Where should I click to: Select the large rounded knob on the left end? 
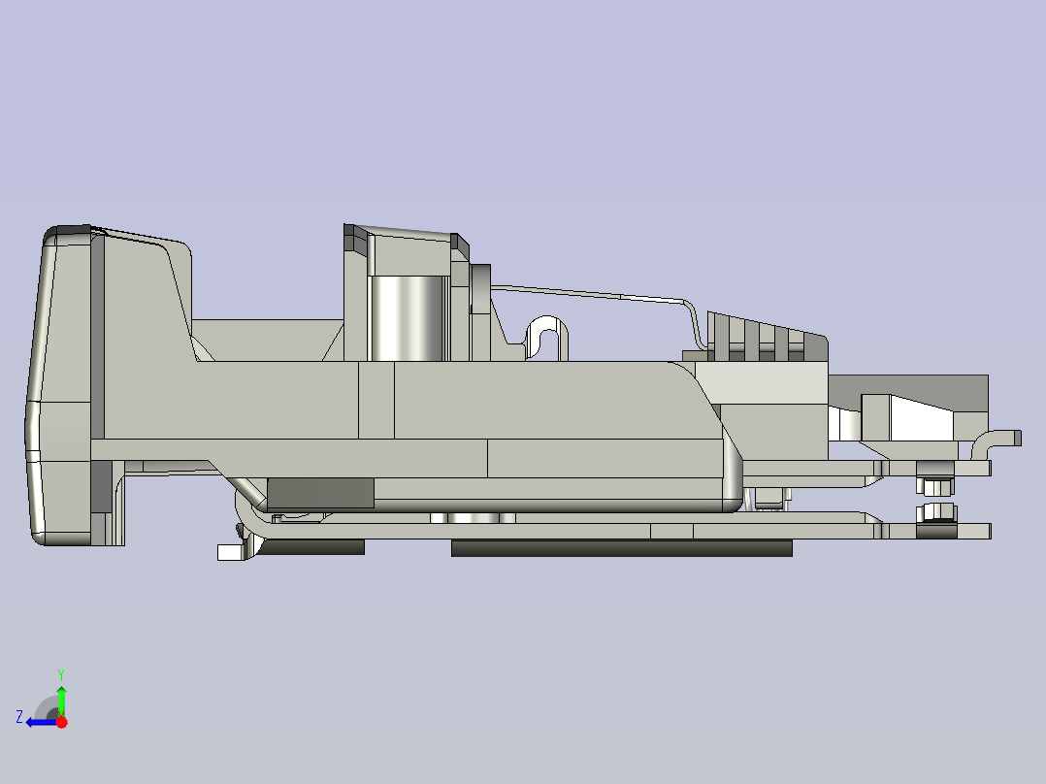point(63,388)
